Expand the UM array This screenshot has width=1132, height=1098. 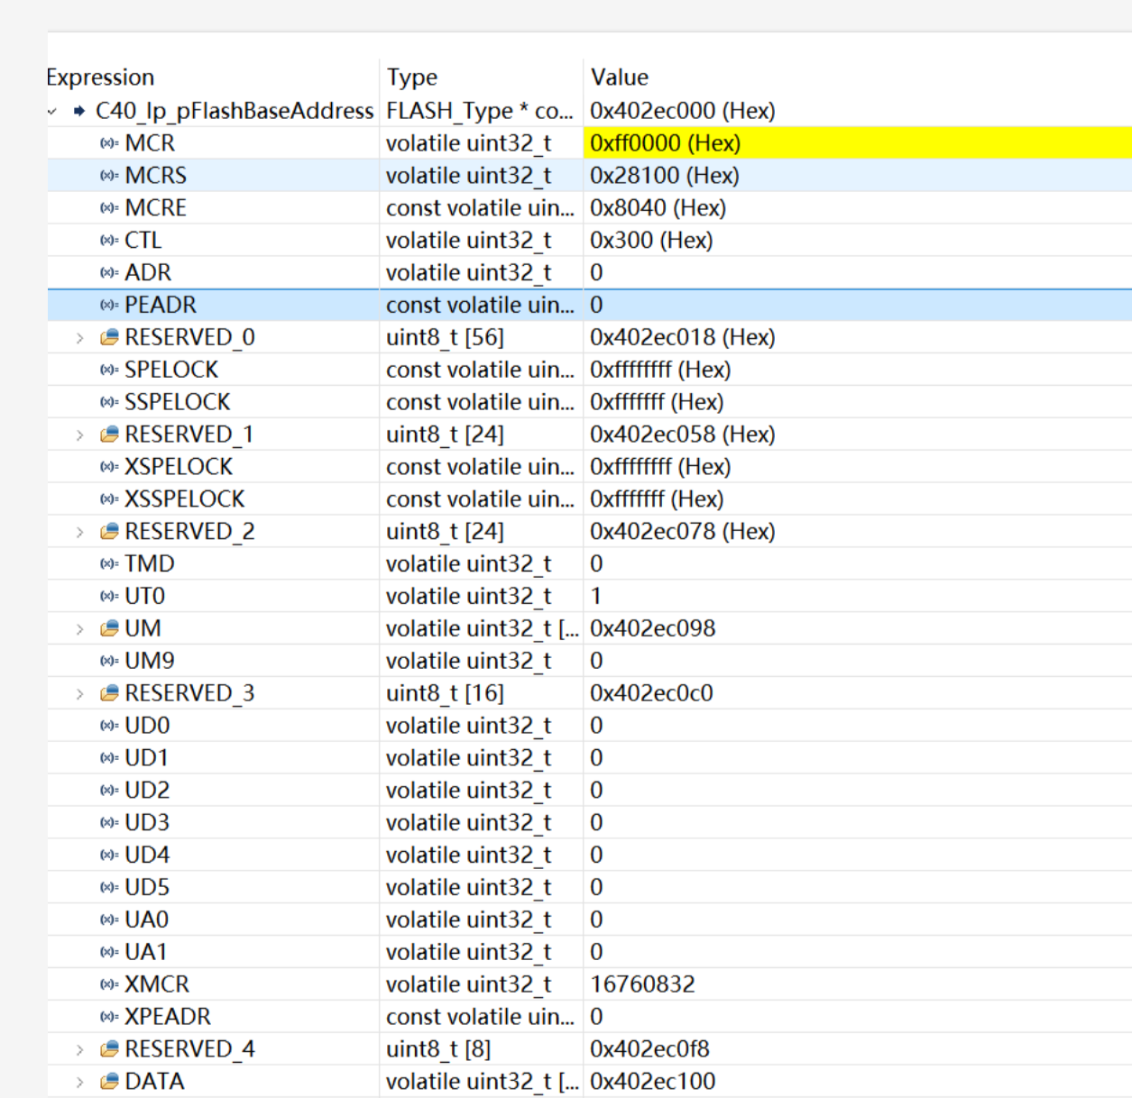pyautogui.click(x=79, y=627)
